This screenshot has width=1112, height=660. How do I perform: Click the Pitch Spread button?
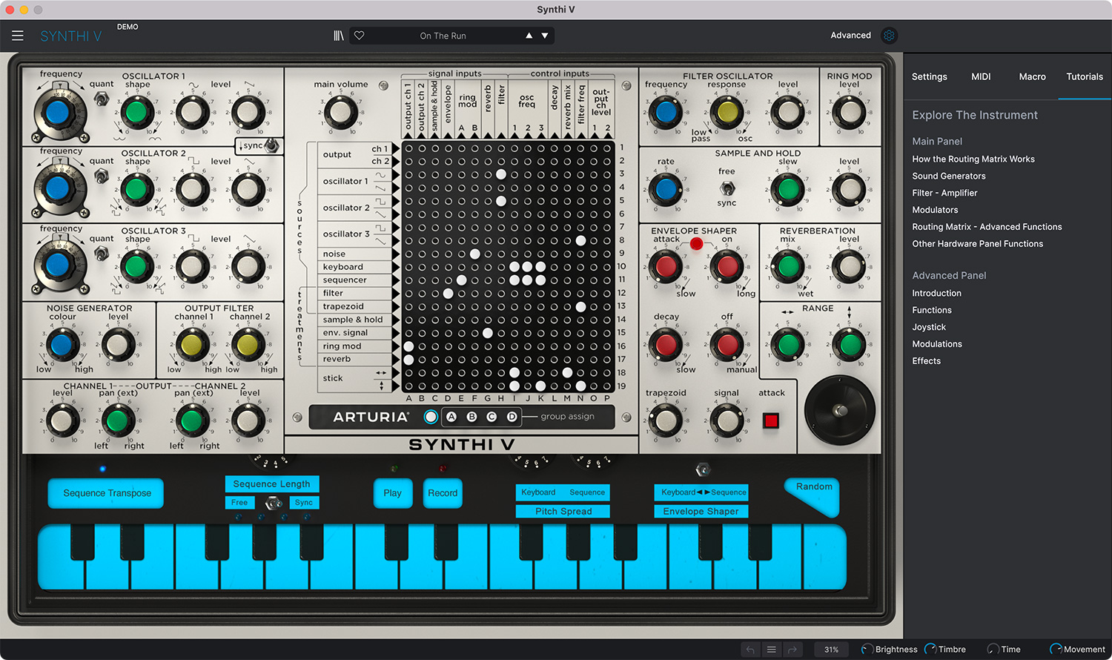[x=563, y=512]
